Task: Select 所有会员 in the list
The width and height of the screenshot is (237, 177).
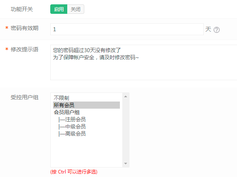Action: click(x=87, y=105)
